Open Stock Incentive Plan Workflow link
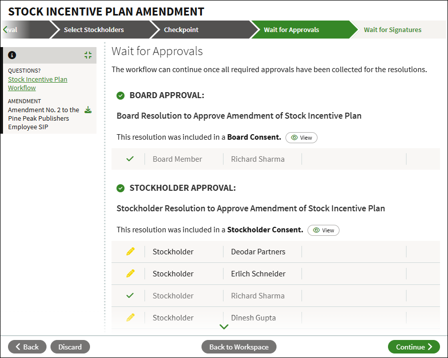This screenshot has height=358, width=448. (x=37, y=84)
